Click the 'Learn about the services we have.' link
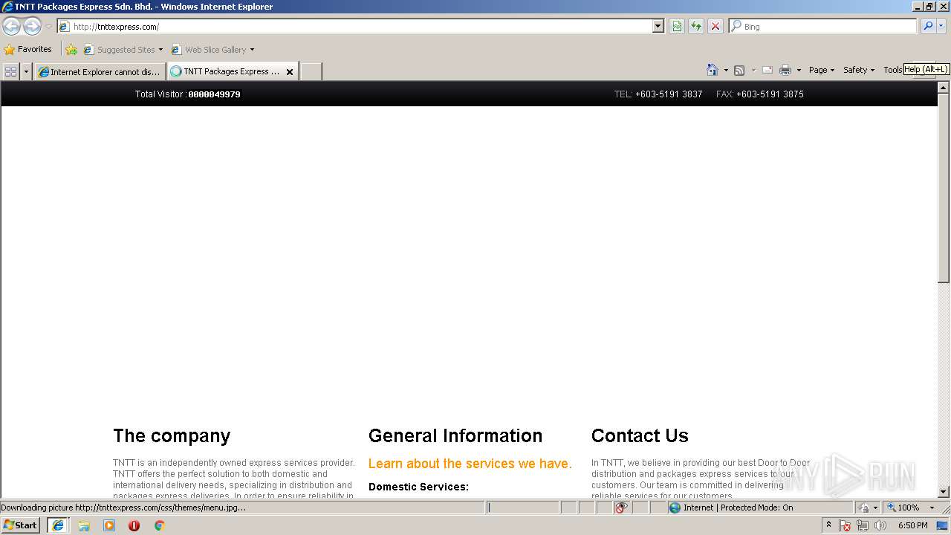 point(470,464)
